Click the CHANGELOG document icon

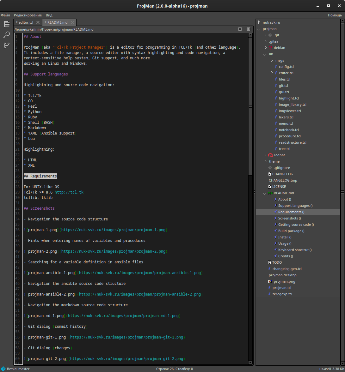click(x=270, y=174)
